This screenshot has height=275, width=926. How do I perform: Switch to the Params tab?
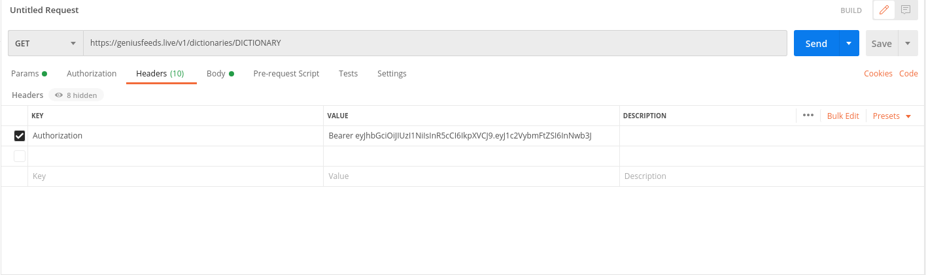pos(29,74)
